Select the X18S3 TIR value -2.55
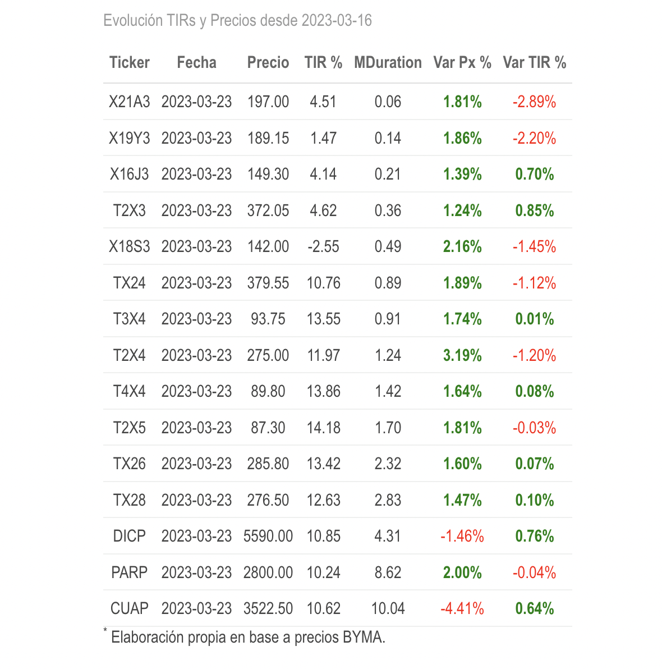Viewport: 662px width, 669px height. (x=323, y=246)
